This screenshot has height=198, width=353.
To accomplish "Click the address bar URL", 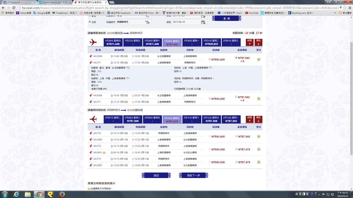I will pos(180,8).
